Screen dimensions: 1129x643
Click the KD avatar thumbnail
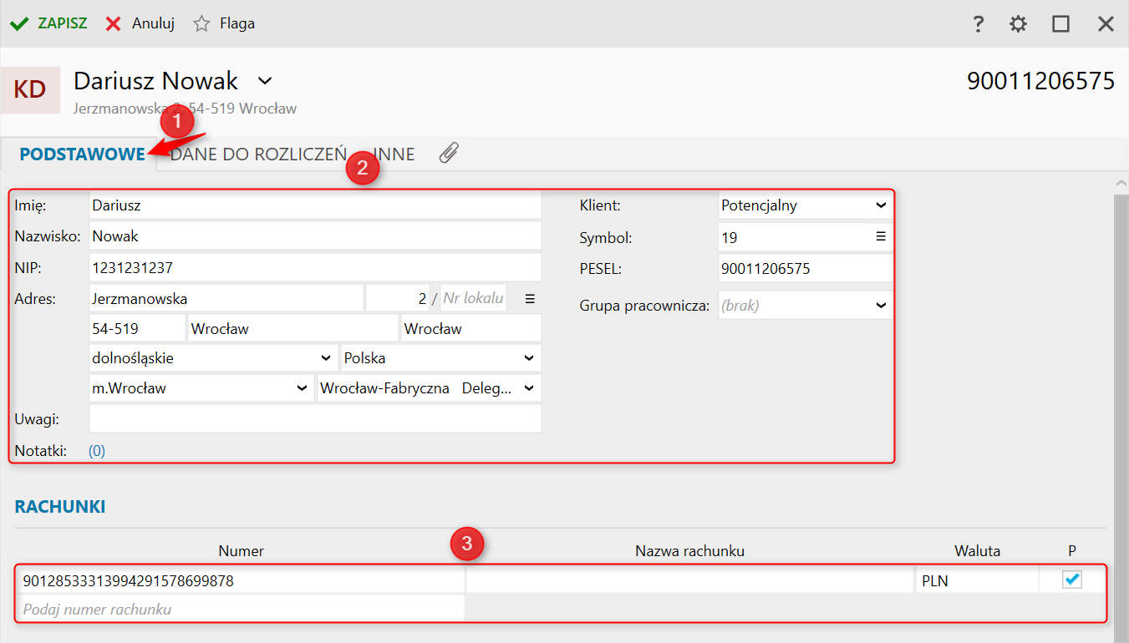(30, 89)
